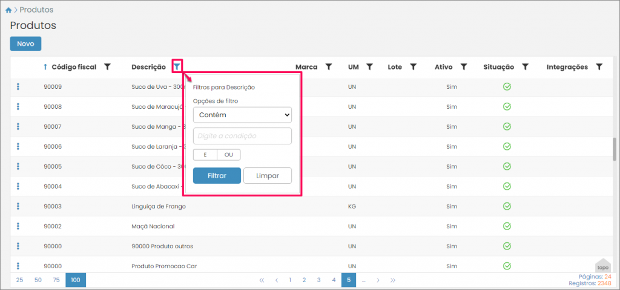Viewport: 620px width, 290px height.
Task: Go to page 3 in pagination
Action: pos(318,280)
